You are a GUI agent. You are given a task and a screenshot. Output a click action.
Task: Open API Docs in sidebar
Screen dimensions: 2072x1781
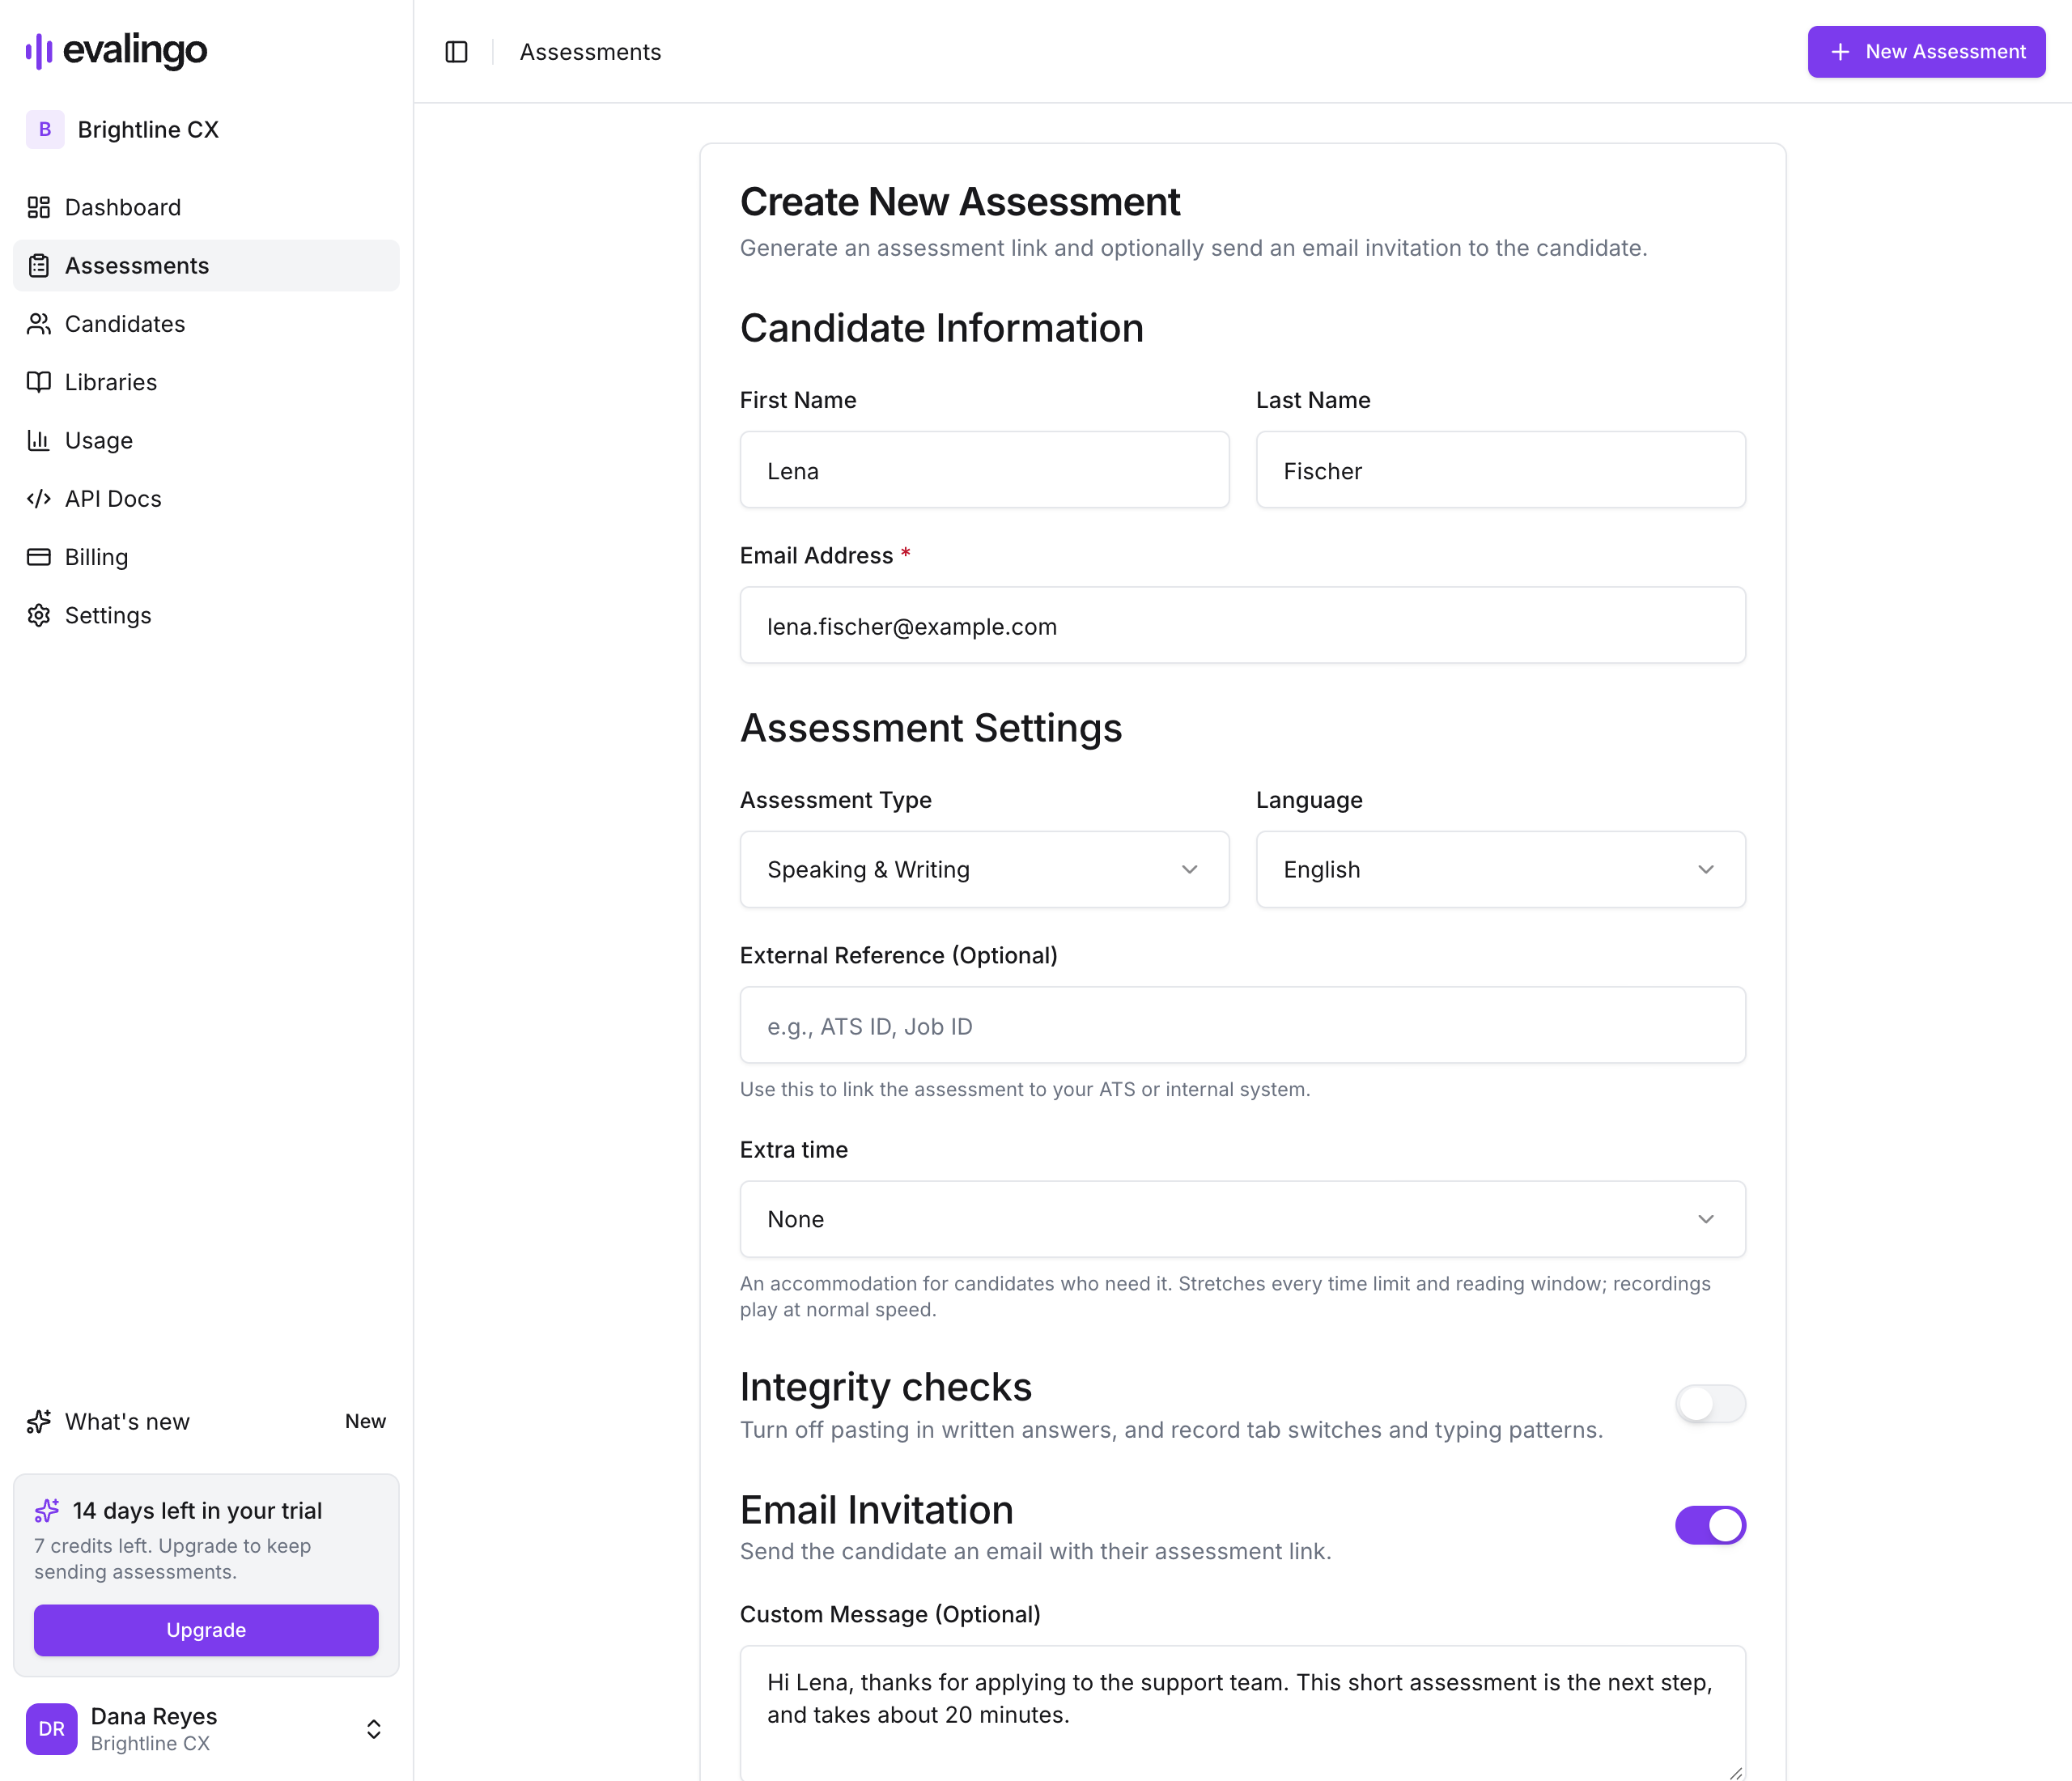pyautogui.click(x=206, y=498)
